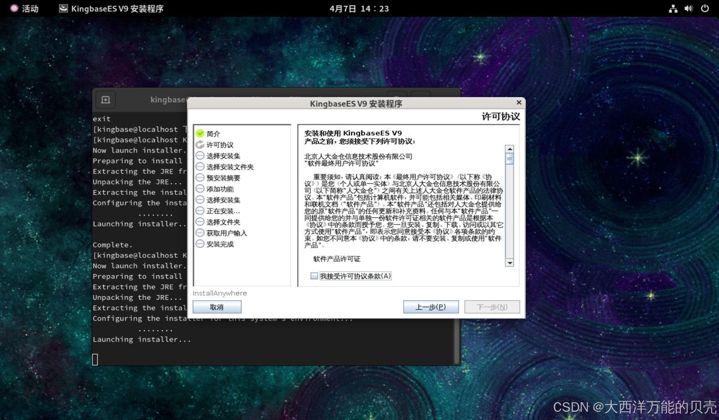
Task: Open the clock showing 4月7日 14:23
Action: [x=359, y=8]
